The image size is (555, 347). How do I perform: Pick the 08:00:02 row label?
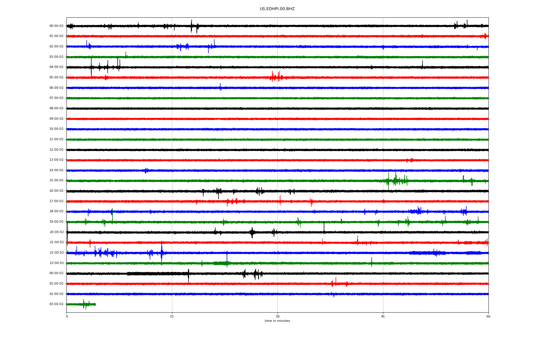point(56,108)
